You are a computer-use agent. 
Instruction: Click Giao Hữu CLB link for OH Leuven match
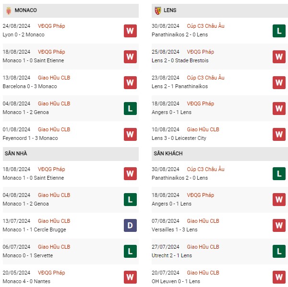pos(203,273)
